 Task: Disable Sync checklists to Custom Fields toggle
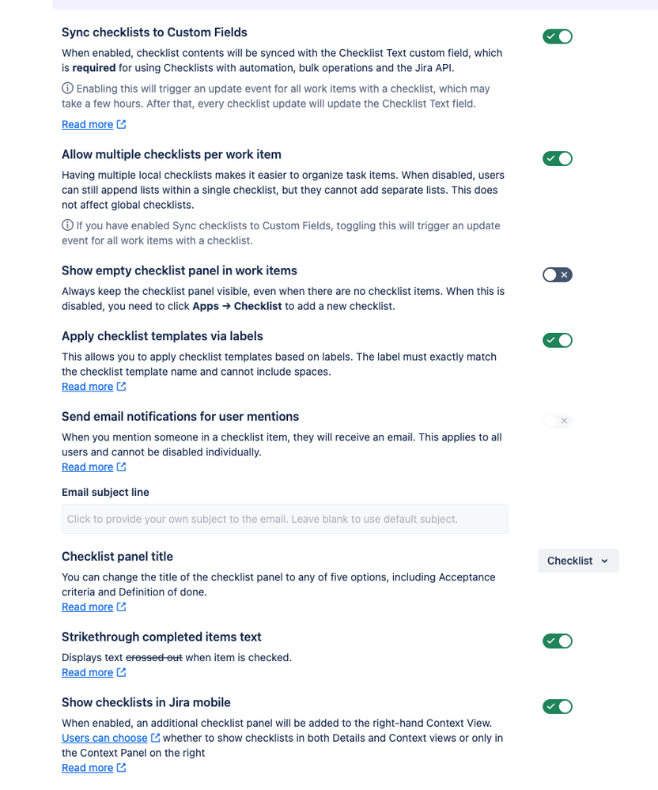click(558, 36)
